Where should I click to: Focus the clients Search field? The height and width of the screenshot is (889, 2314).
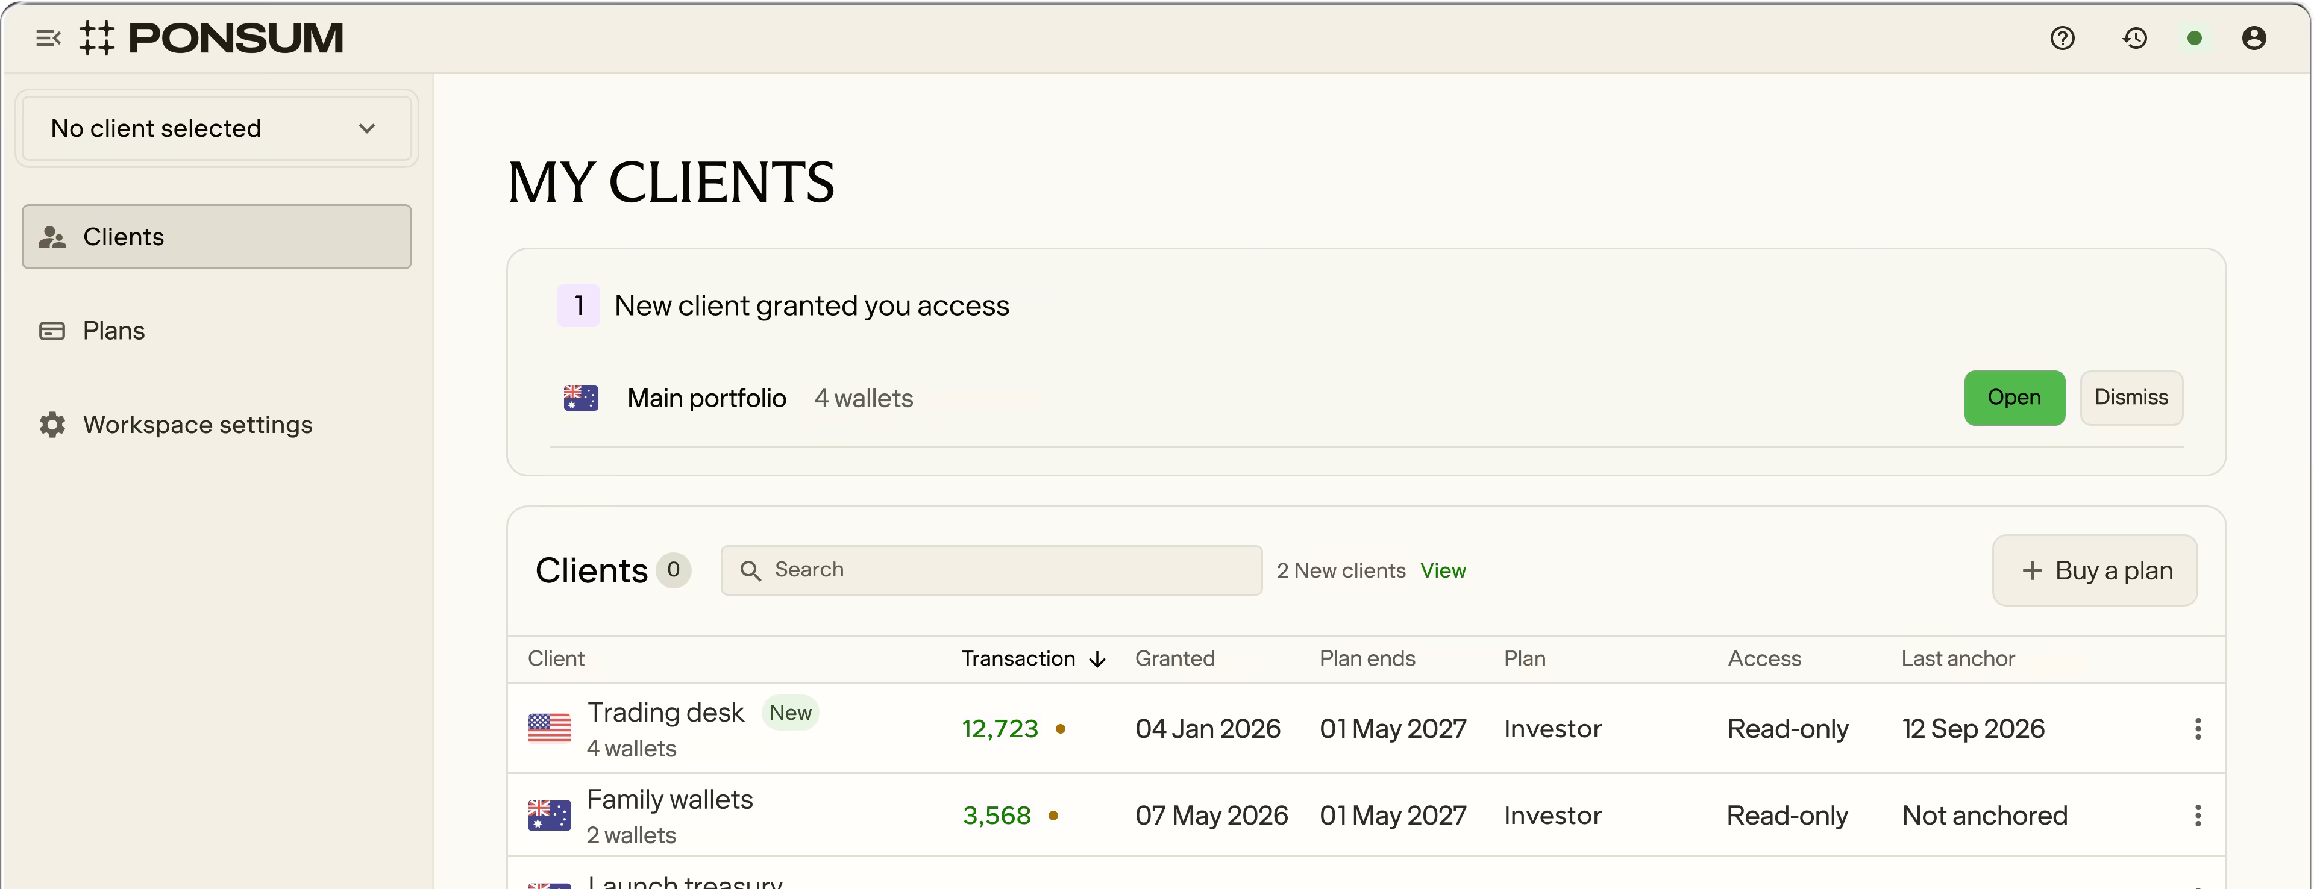click(x=992, y=570)
